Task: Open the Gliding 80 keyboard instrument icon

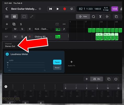Action: click(58, 37)
